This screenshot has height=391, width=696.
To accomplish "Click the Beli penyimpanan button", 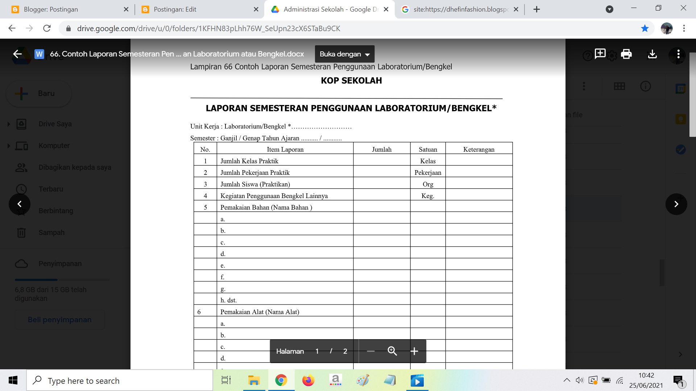I will click(x=59, y=320).
